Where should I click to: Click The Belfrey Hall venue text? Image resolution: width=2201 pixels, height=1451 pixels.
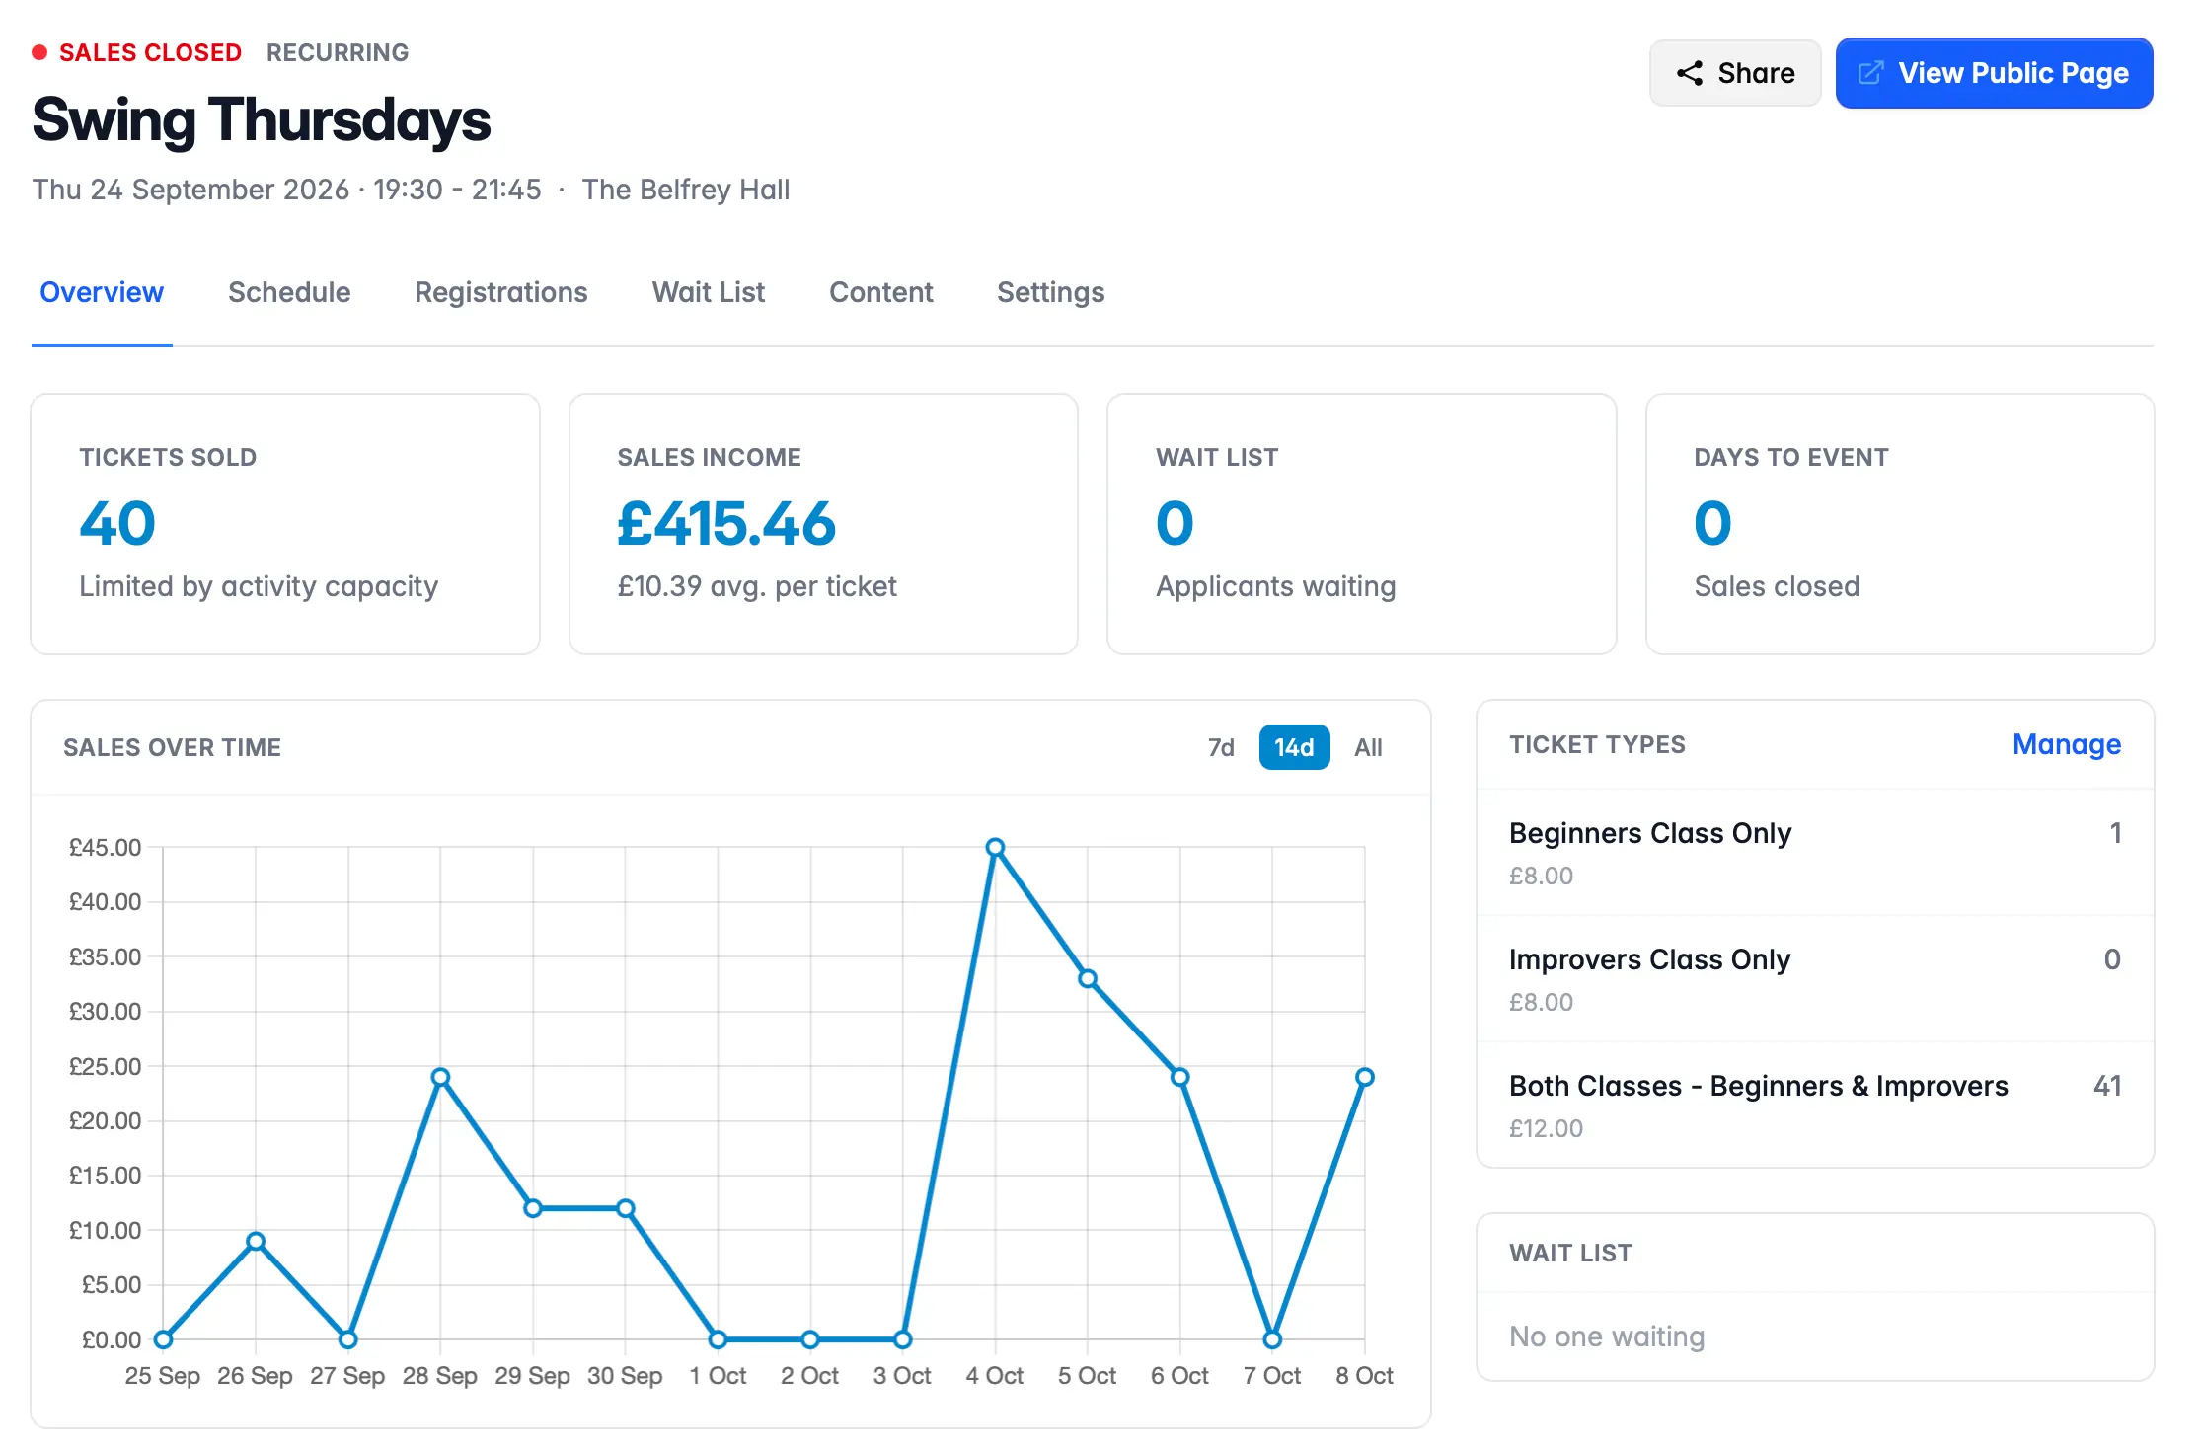coord(686,190)
